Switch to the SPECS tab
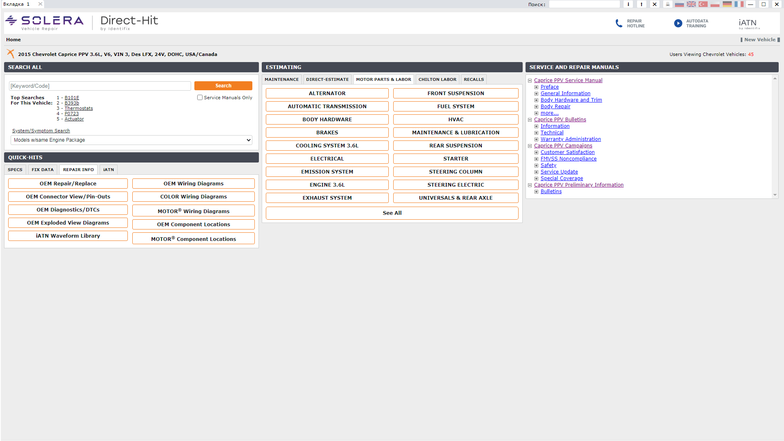784x441 pixels. 15,170
